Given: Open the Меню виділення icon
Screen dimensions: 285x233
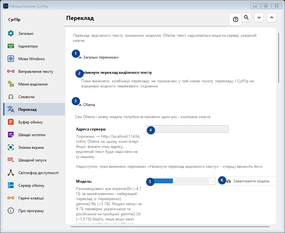Looking at the screenshot, I should (11, 84).
